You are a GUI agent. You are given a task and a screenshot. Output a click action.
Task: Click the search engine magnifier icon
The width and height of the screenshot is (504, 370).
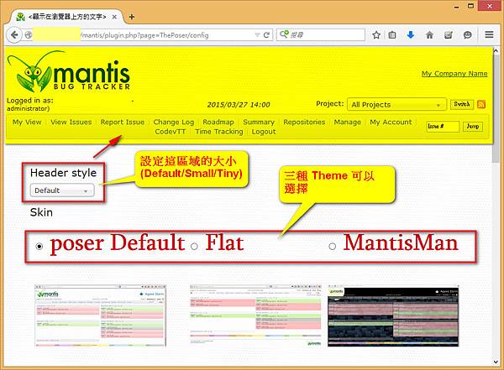tap(284, 34)
